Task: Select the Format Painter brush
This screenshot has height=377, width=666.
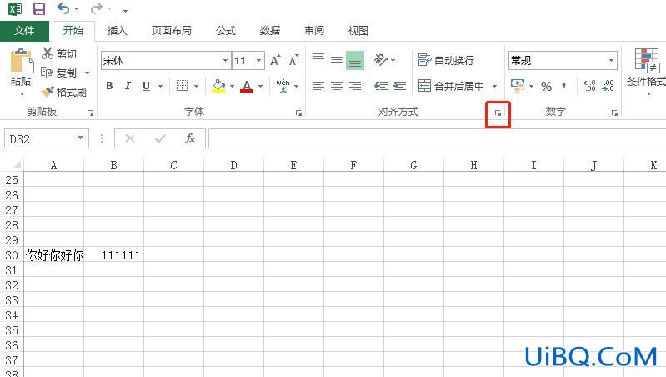Action: pyautogui.click(x=64, y=92)
